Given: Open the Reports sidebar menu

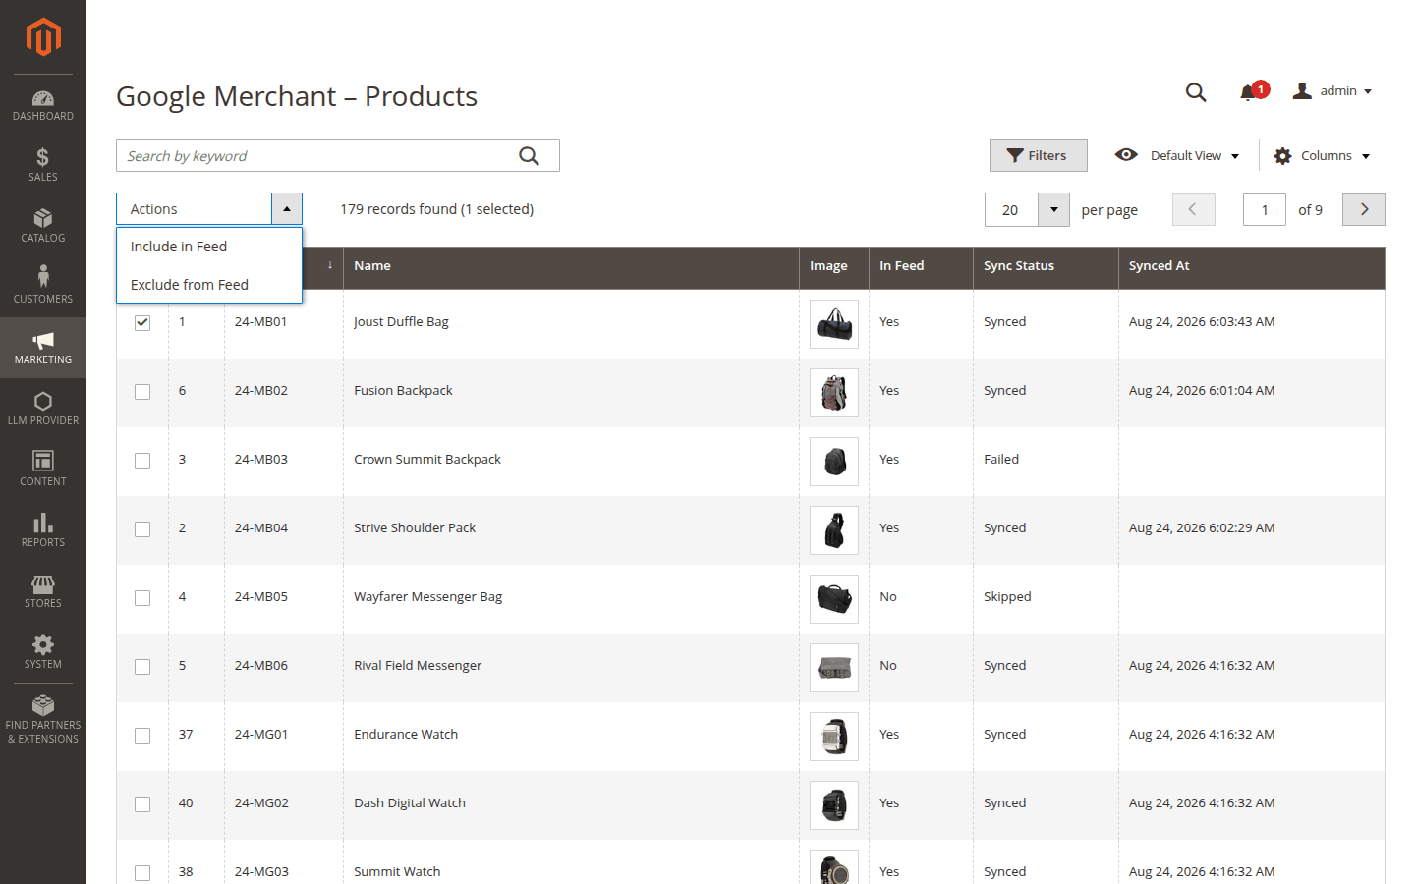Looking at the screenshot, I should pyautogui.click(x=43, y=530).
